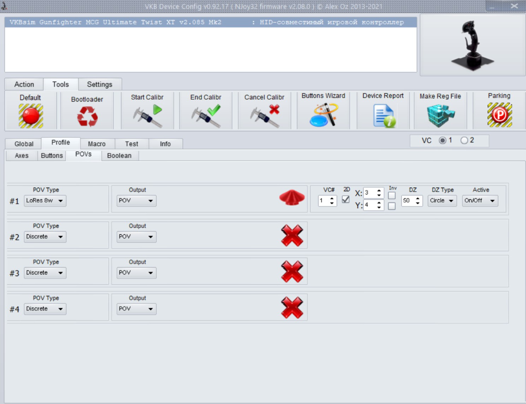The height and width of the screenshot is (404, 526).
Task: Click the red Default button icon
Action: [31, 116]
